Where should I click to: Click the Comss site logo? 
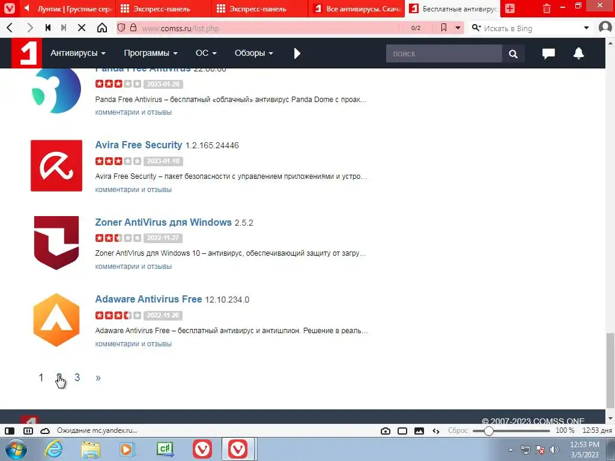tap(26, 53)
